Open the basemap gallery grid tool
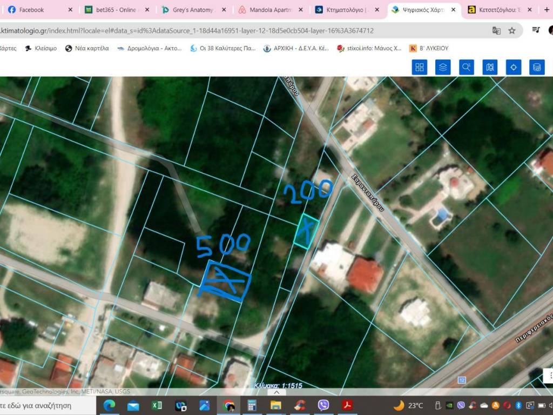 pyautogui.click(x=420, y=67)
